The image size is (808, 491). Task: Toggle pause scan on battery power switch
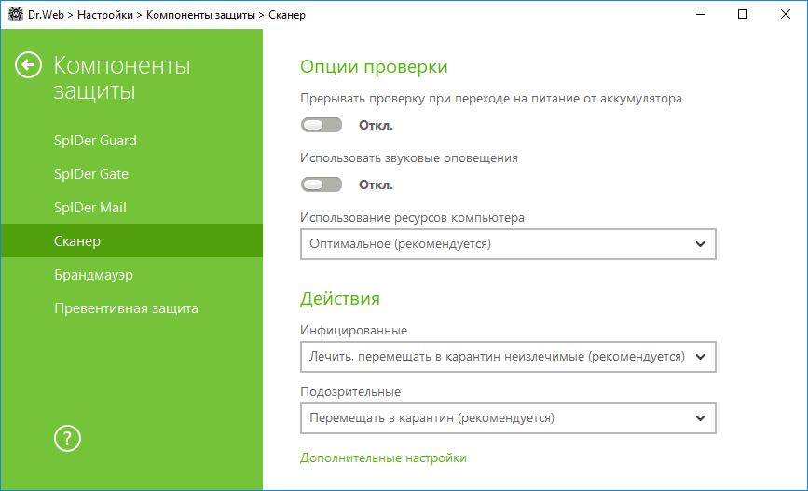322,125
